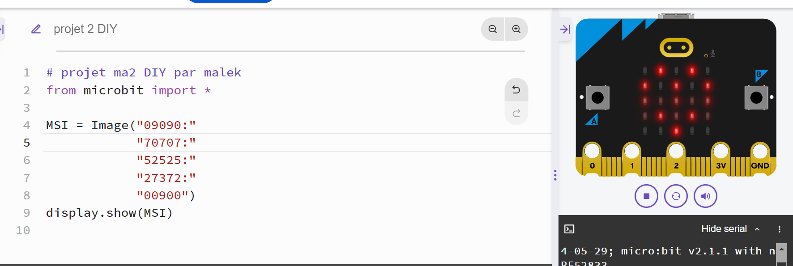
Task: Open serial panel options menu
Action: pos(779,229)
